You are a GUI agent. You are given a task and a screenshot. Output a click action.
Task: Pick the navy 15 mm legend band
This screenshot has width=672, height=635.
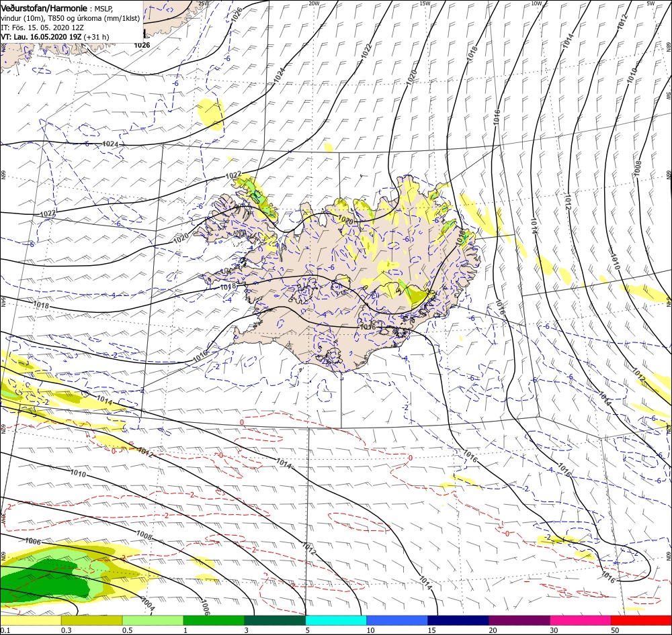[x=458, y=620]
